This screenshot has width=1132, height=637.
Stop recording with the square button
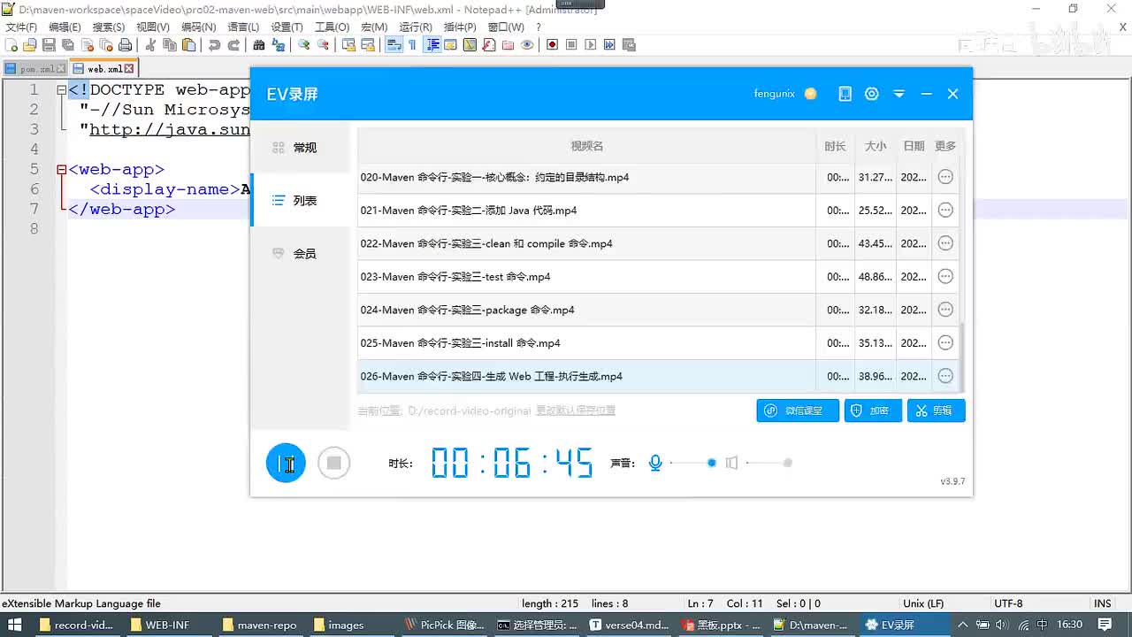click(x=334, y=463)
